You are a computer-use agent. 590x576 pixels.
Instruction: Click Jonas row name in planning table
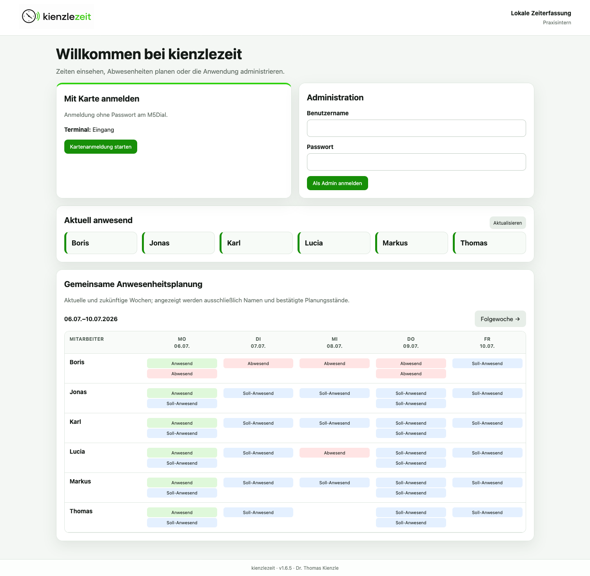pyautogui.click(x=78, y=392)
